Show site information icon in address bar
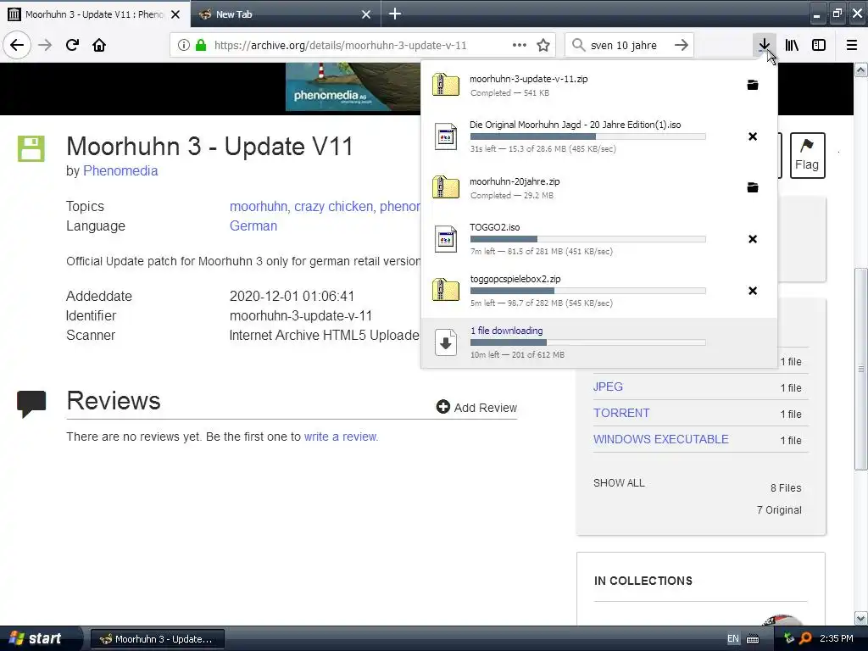The width and height of the screenshot is (868, 651). click(184, 45)
